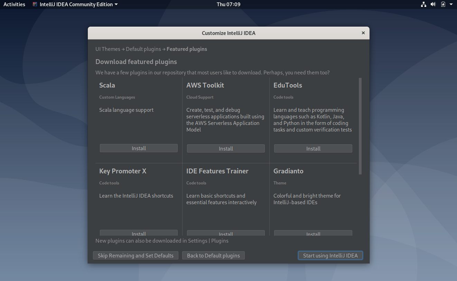The height and width of the screenshot is (281, 457).
Task: Go back to Default plugins
Action: 213,255
